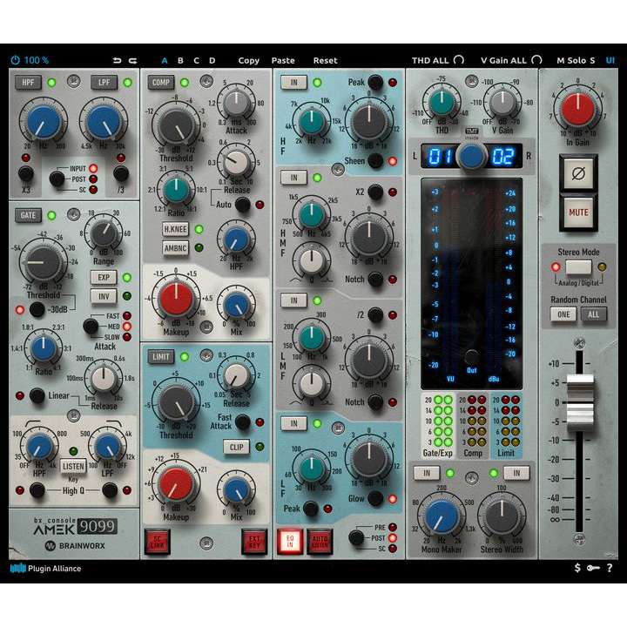Toggle the LPF filter button

pos(104,83)
